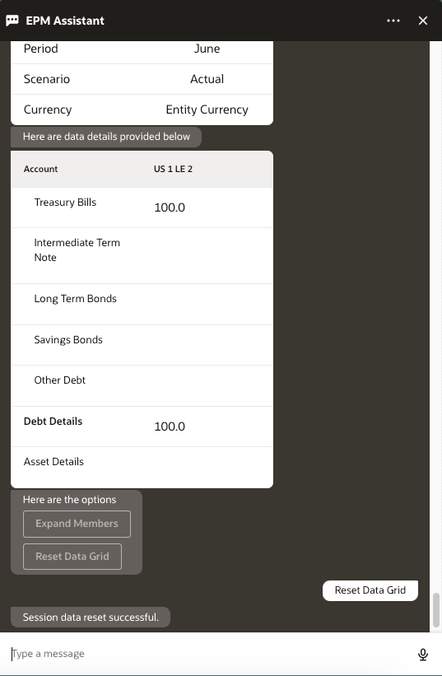The image size is (442, 676).
Task: Click the US 1 LE 2 column header
Action: [x=173, y=169]
